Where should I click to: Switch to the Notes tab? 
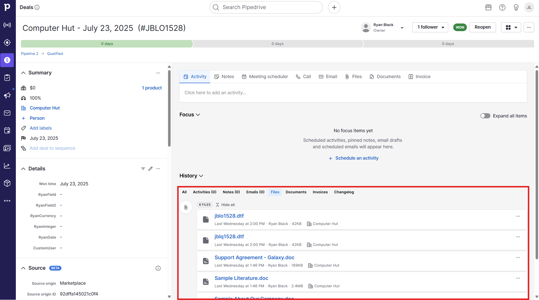(x=224, y=76)
